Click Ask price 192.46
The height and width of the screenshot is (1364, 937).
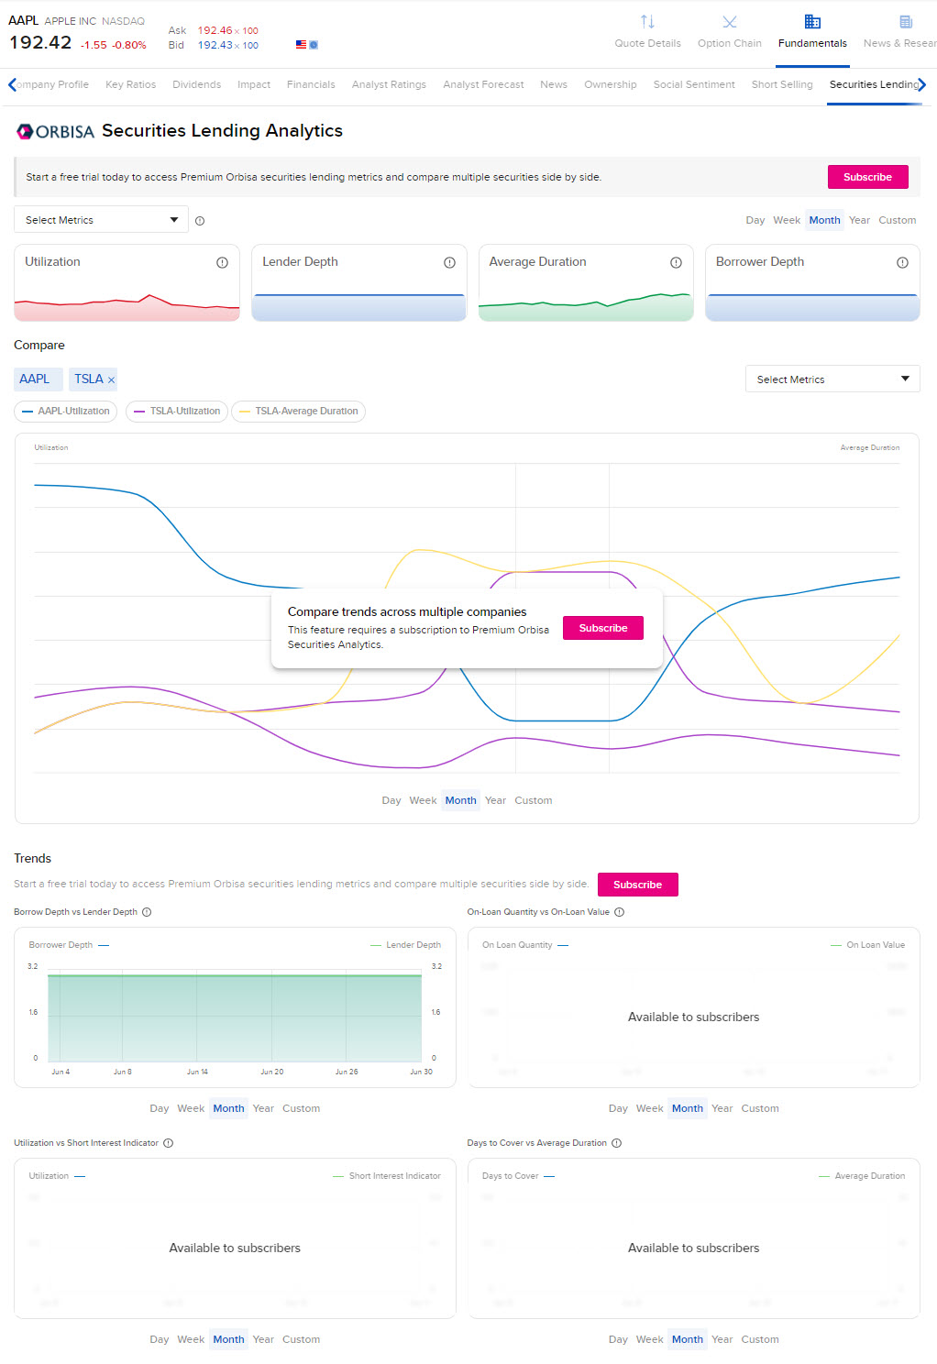(215, 30)
